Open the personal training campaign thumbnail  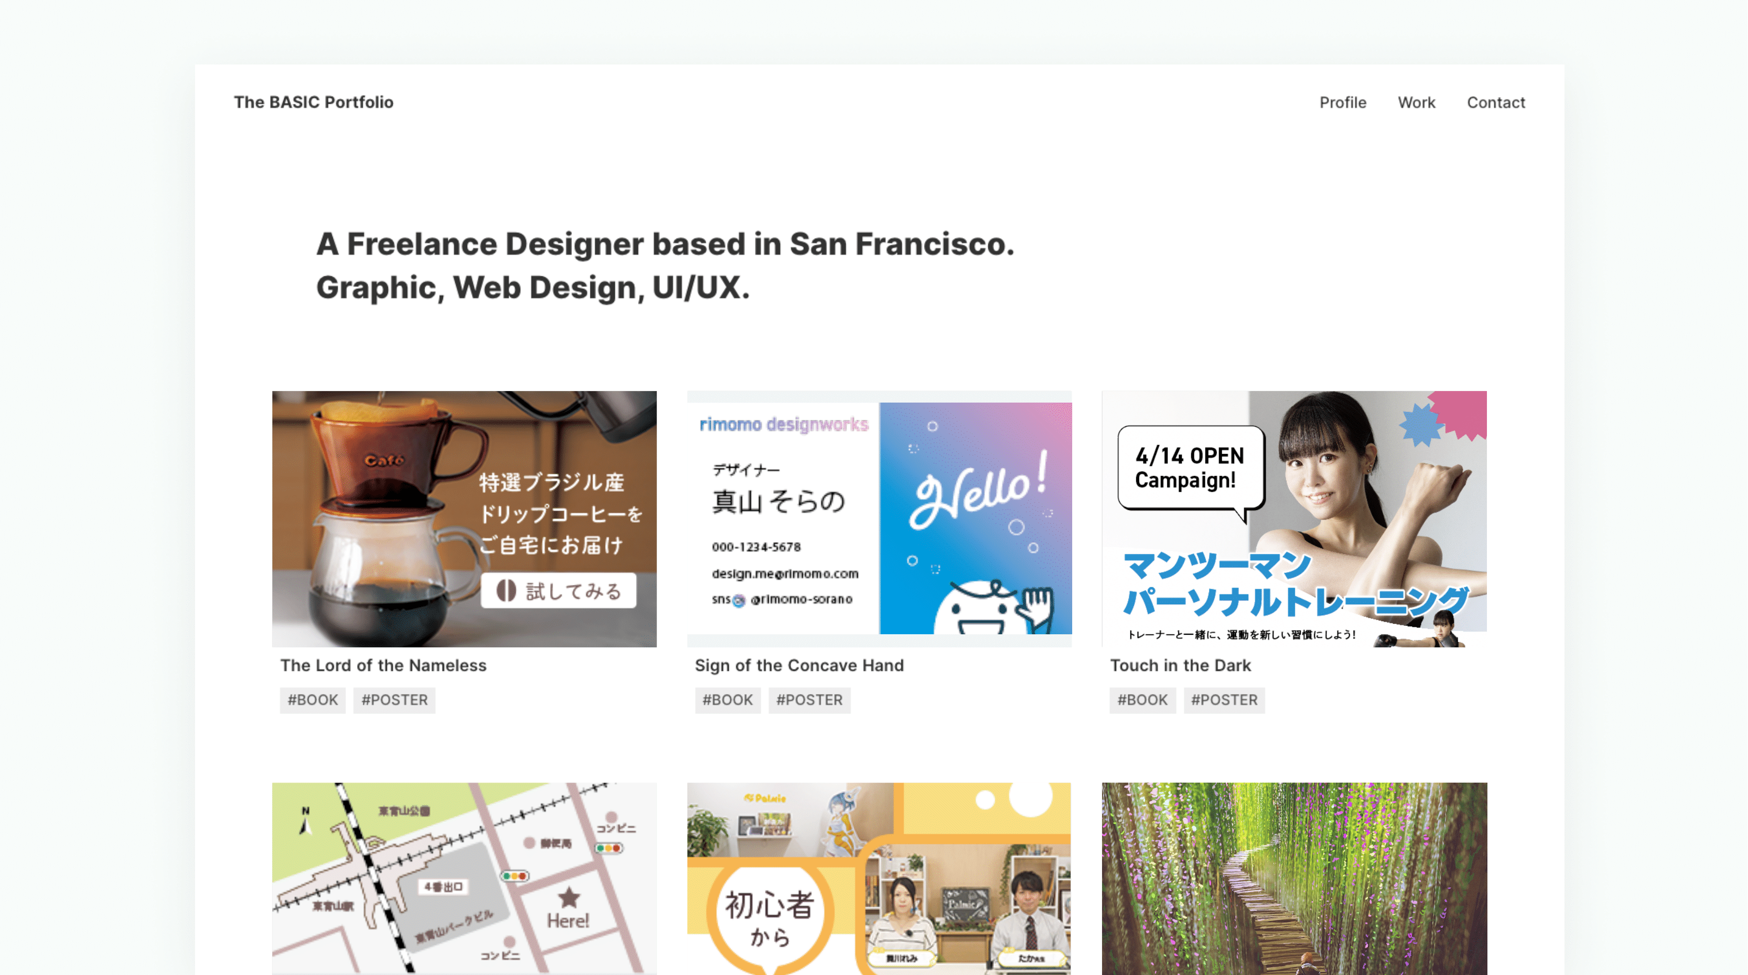pyautogui.click(x=1294, y=518)
